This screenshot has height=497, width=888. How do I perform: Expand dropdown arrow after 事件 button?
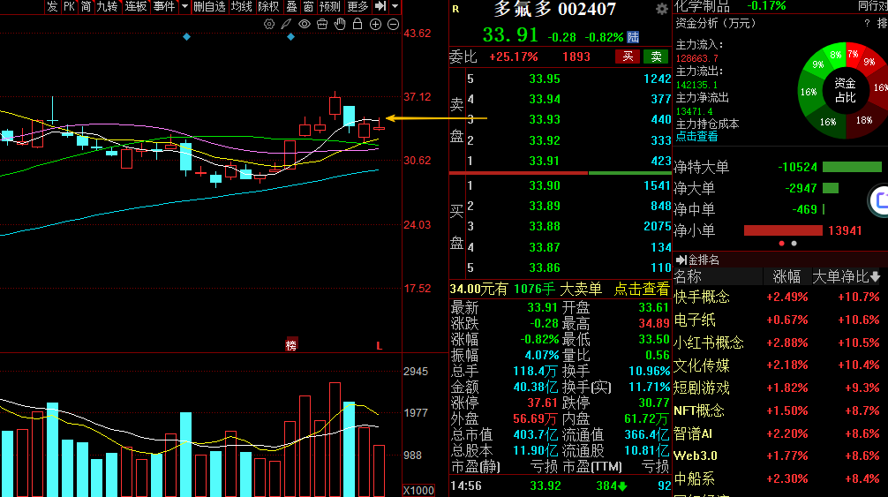click(184, 6)
